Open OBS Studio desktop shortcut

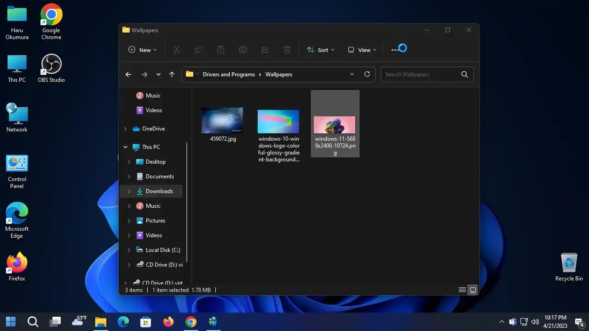tap(51, 68)
